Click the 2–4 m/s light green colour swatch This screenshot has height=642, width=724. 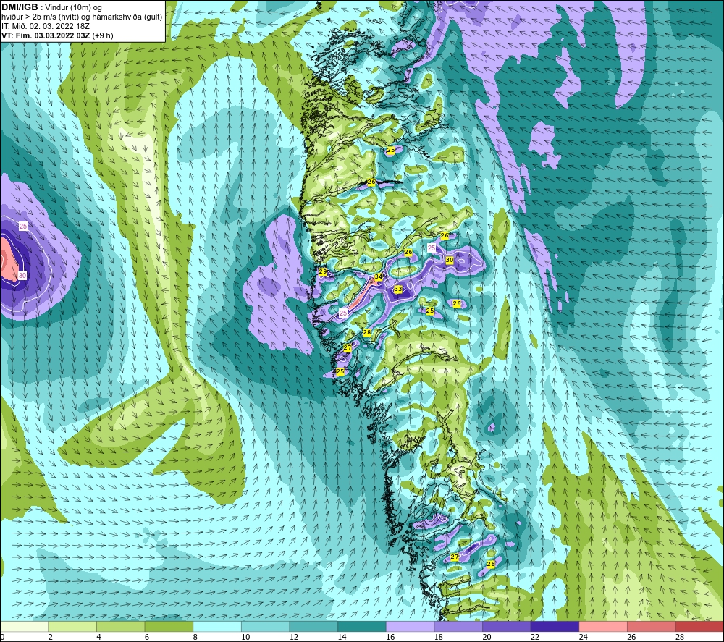coord(72,626)
